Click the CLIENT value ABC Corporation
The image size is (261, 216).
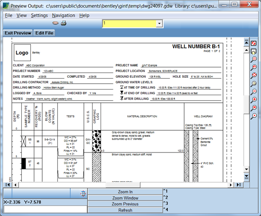tap(36, 65)
